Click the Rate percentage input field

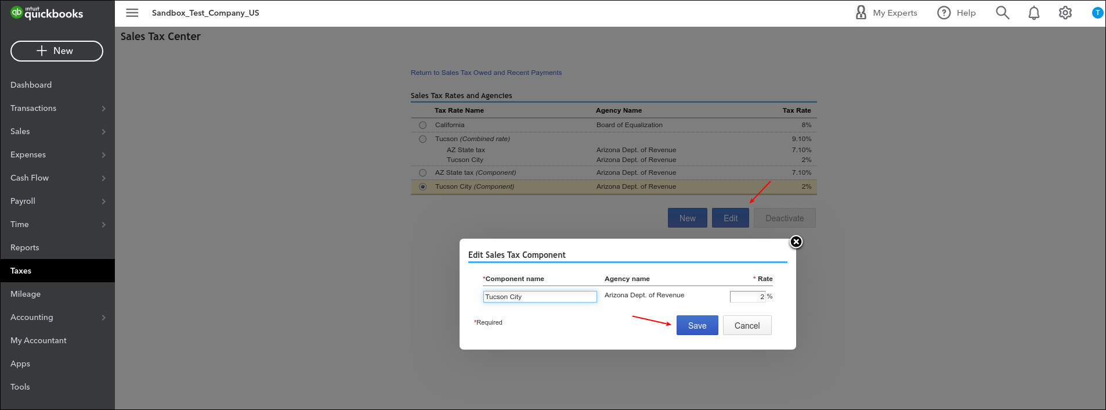(748, 297)
